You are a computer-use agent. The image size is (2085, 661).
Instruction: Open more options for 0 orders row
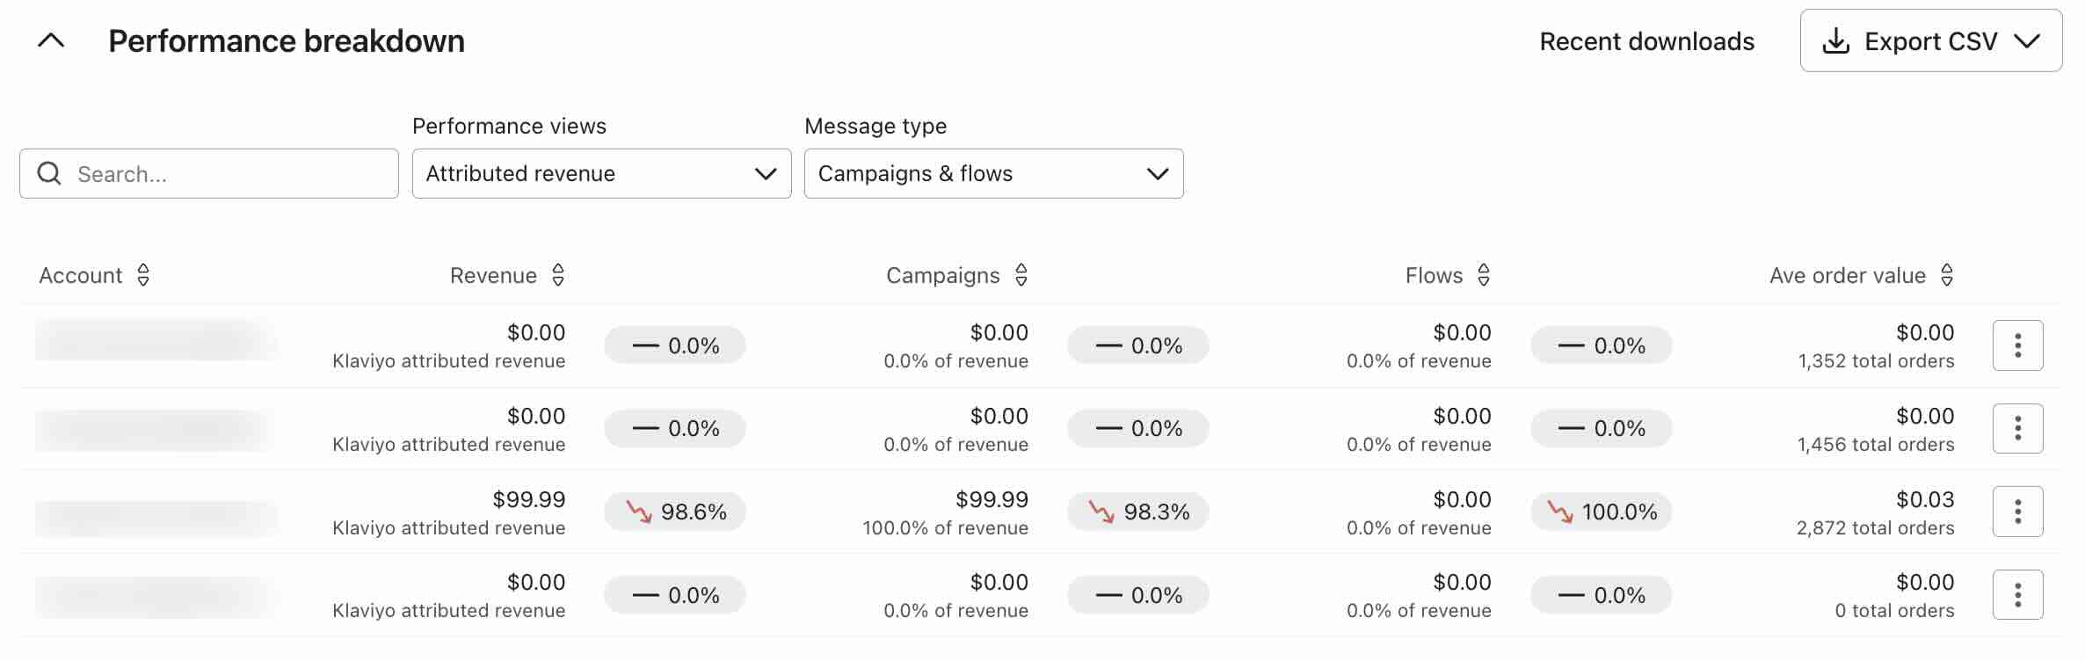pyautogui.click(x=2017, y=595)
